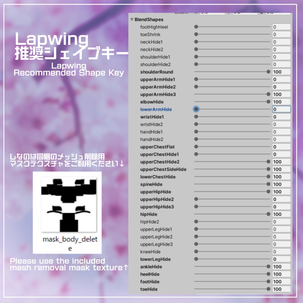Click the toeShrink value field
The height and width of the screenshot is (303, 303).
[x=281, y=34]
